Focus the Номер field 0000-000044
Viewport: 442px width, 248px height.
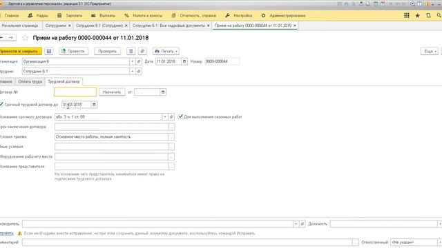222,61
